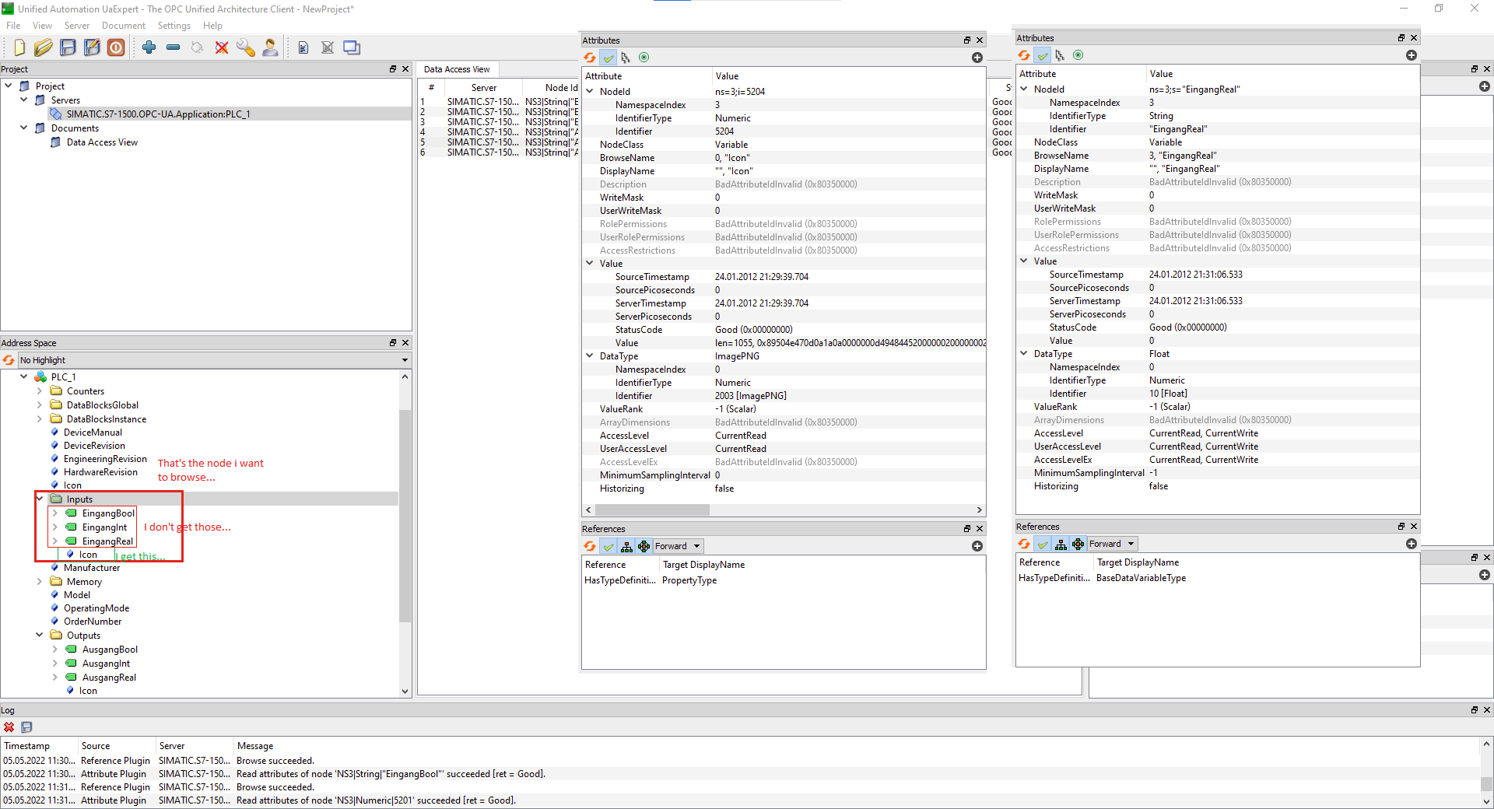Screen dimensions: 1494x809
Task: Collapse the Inputs folder
Action: pos(40,499)
